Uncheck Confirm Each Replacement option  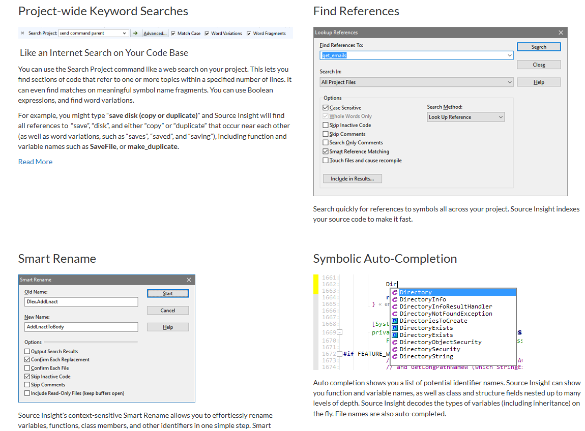click(27, 360)
